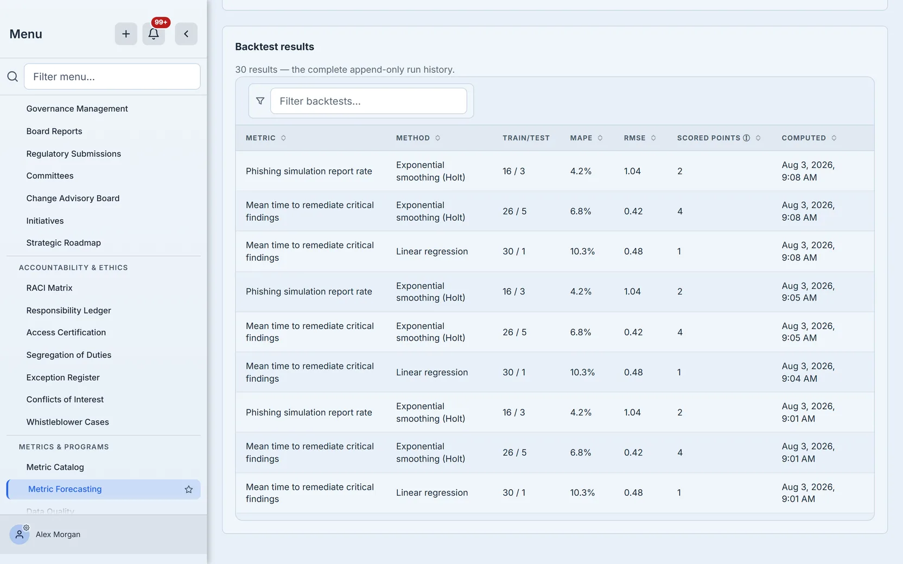903x564 pixels.
Task: Select Initiatives in the sidebar
Action: tap(45, 221)
